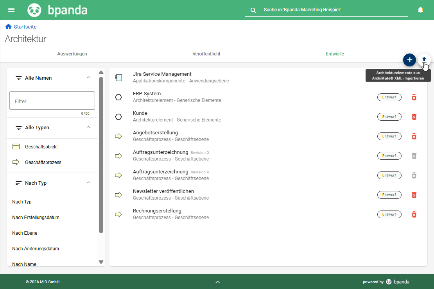This screenshot has height=289, width=434.
Task: Expand the footer with the up chevron
Action: 217,282
